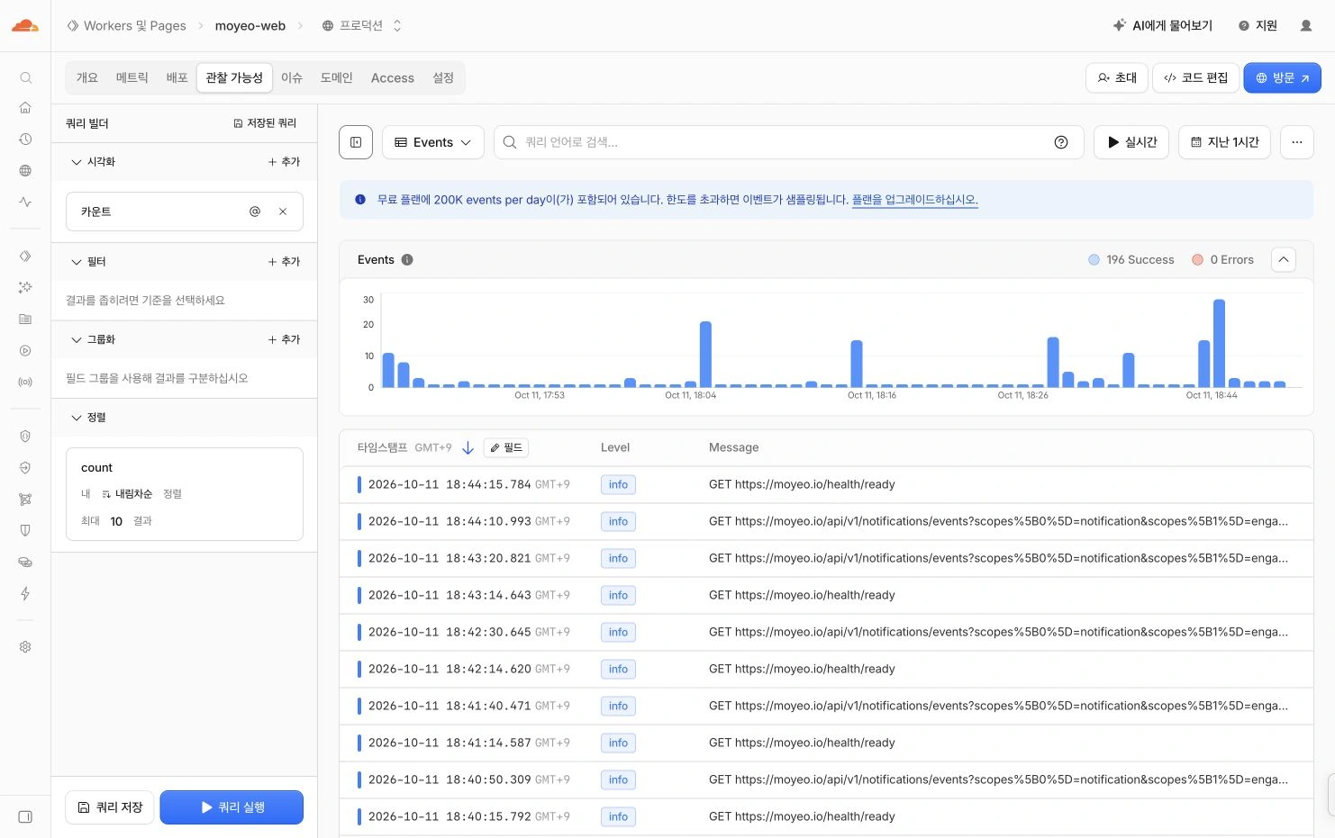
Task: Click the 실시간 live button
Action: 1131,142
